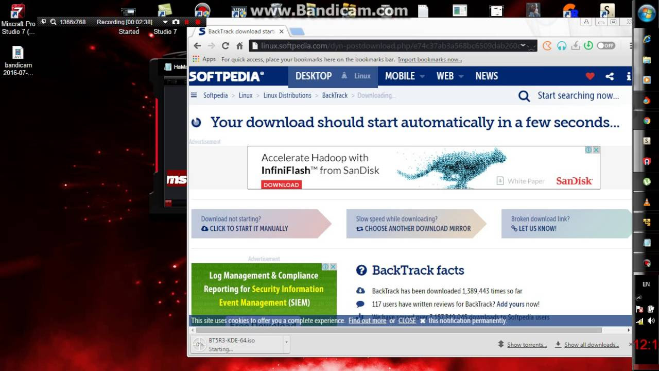Open Internet Explorer from the taskbar

pos(647,40)
